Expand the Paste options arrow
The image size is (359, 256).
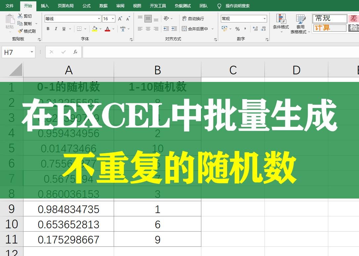tap(10, 32)
